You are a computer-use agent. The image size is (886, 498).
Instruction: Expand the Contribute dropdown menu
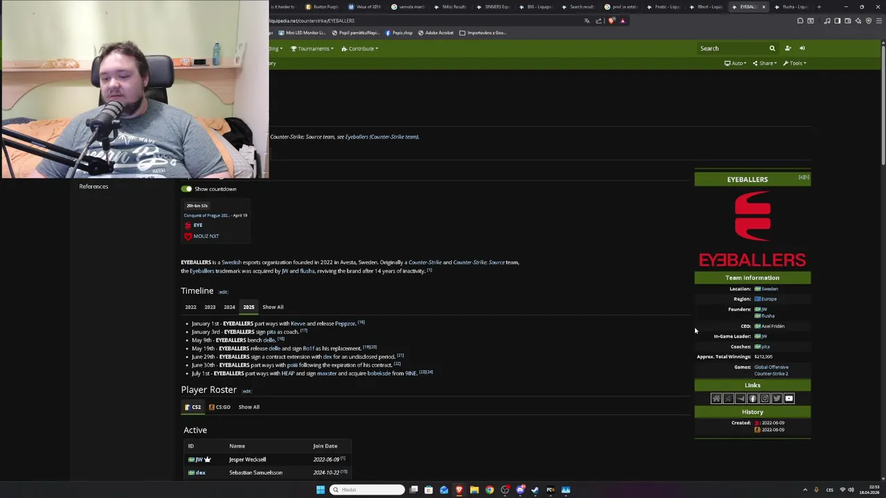coord(360,48)
